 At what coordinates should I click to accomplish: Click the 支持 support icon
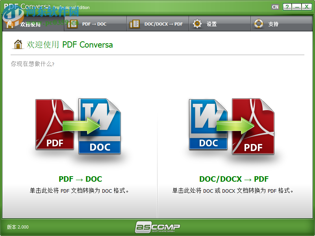(x=258, y=24)
